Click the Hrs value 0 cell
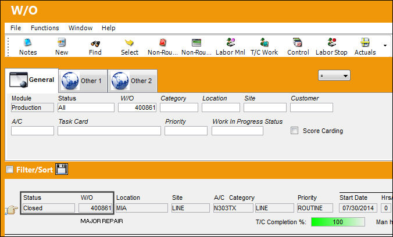The height and width of the screenshot is (237, 393). [x=386, y=208]
